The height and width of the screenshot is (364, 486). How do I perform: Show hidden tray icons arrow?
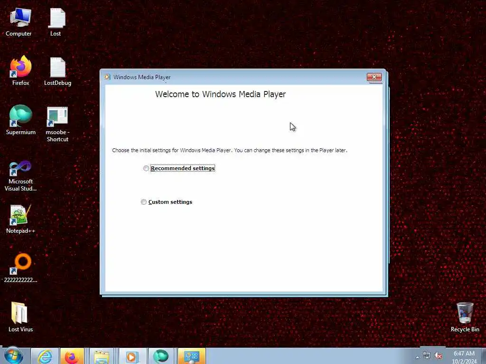pyautogui.click(x=418, y=357)
